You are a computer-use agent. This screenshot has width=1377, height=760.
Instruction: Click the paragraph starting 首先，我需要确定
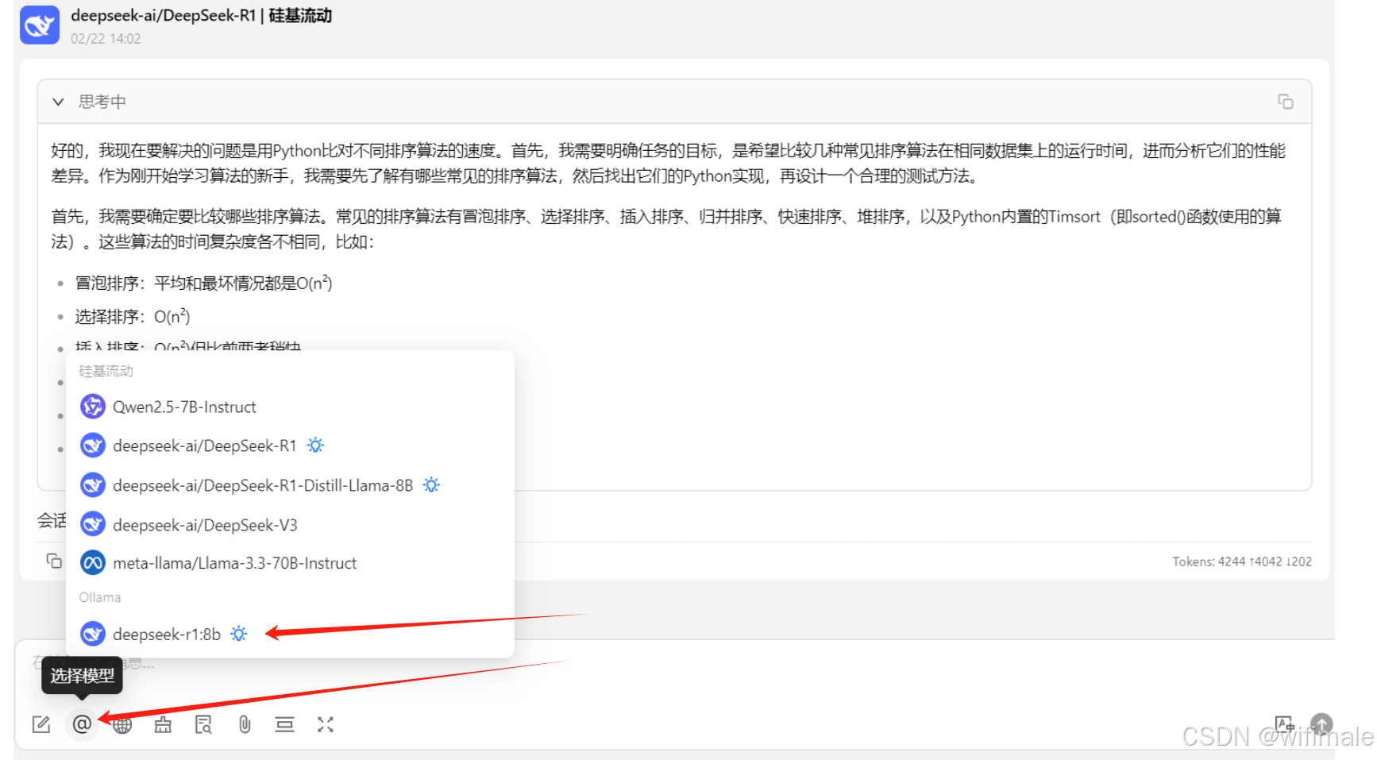pyautogui.click(x=669, y=229)
